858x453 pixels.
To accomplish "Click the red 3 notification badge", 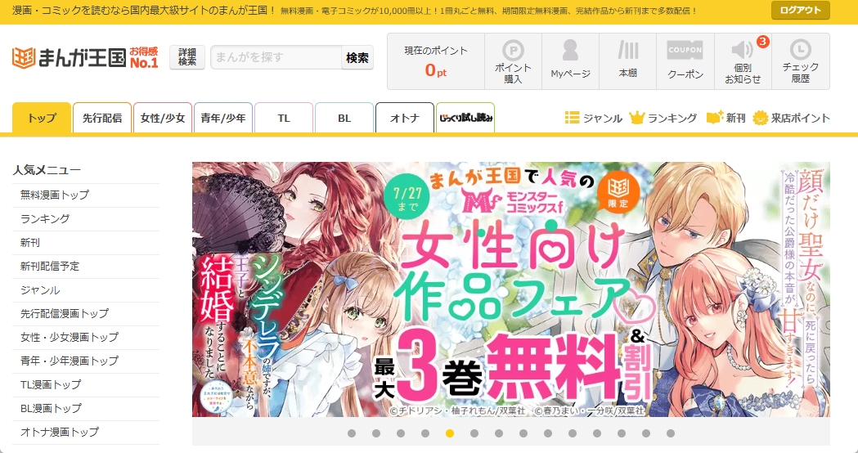I will (x=763, y=42).
